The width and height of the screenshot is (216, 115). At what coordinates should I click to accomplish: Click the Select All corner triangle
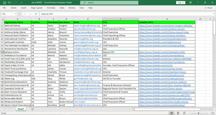(2, 19)
